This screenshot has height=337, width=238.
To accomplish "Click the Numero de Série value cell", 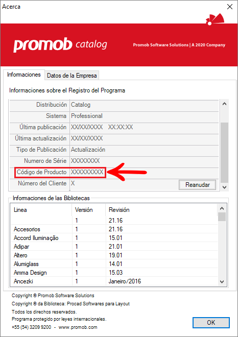I will coord(144,161).
